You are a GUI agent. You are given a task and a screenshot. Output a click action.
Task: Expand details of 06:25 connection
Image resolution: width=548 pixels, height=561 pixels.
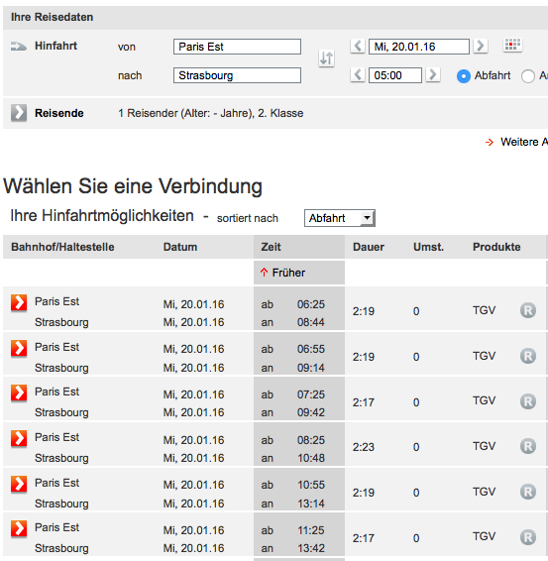[x=19, y=302]
